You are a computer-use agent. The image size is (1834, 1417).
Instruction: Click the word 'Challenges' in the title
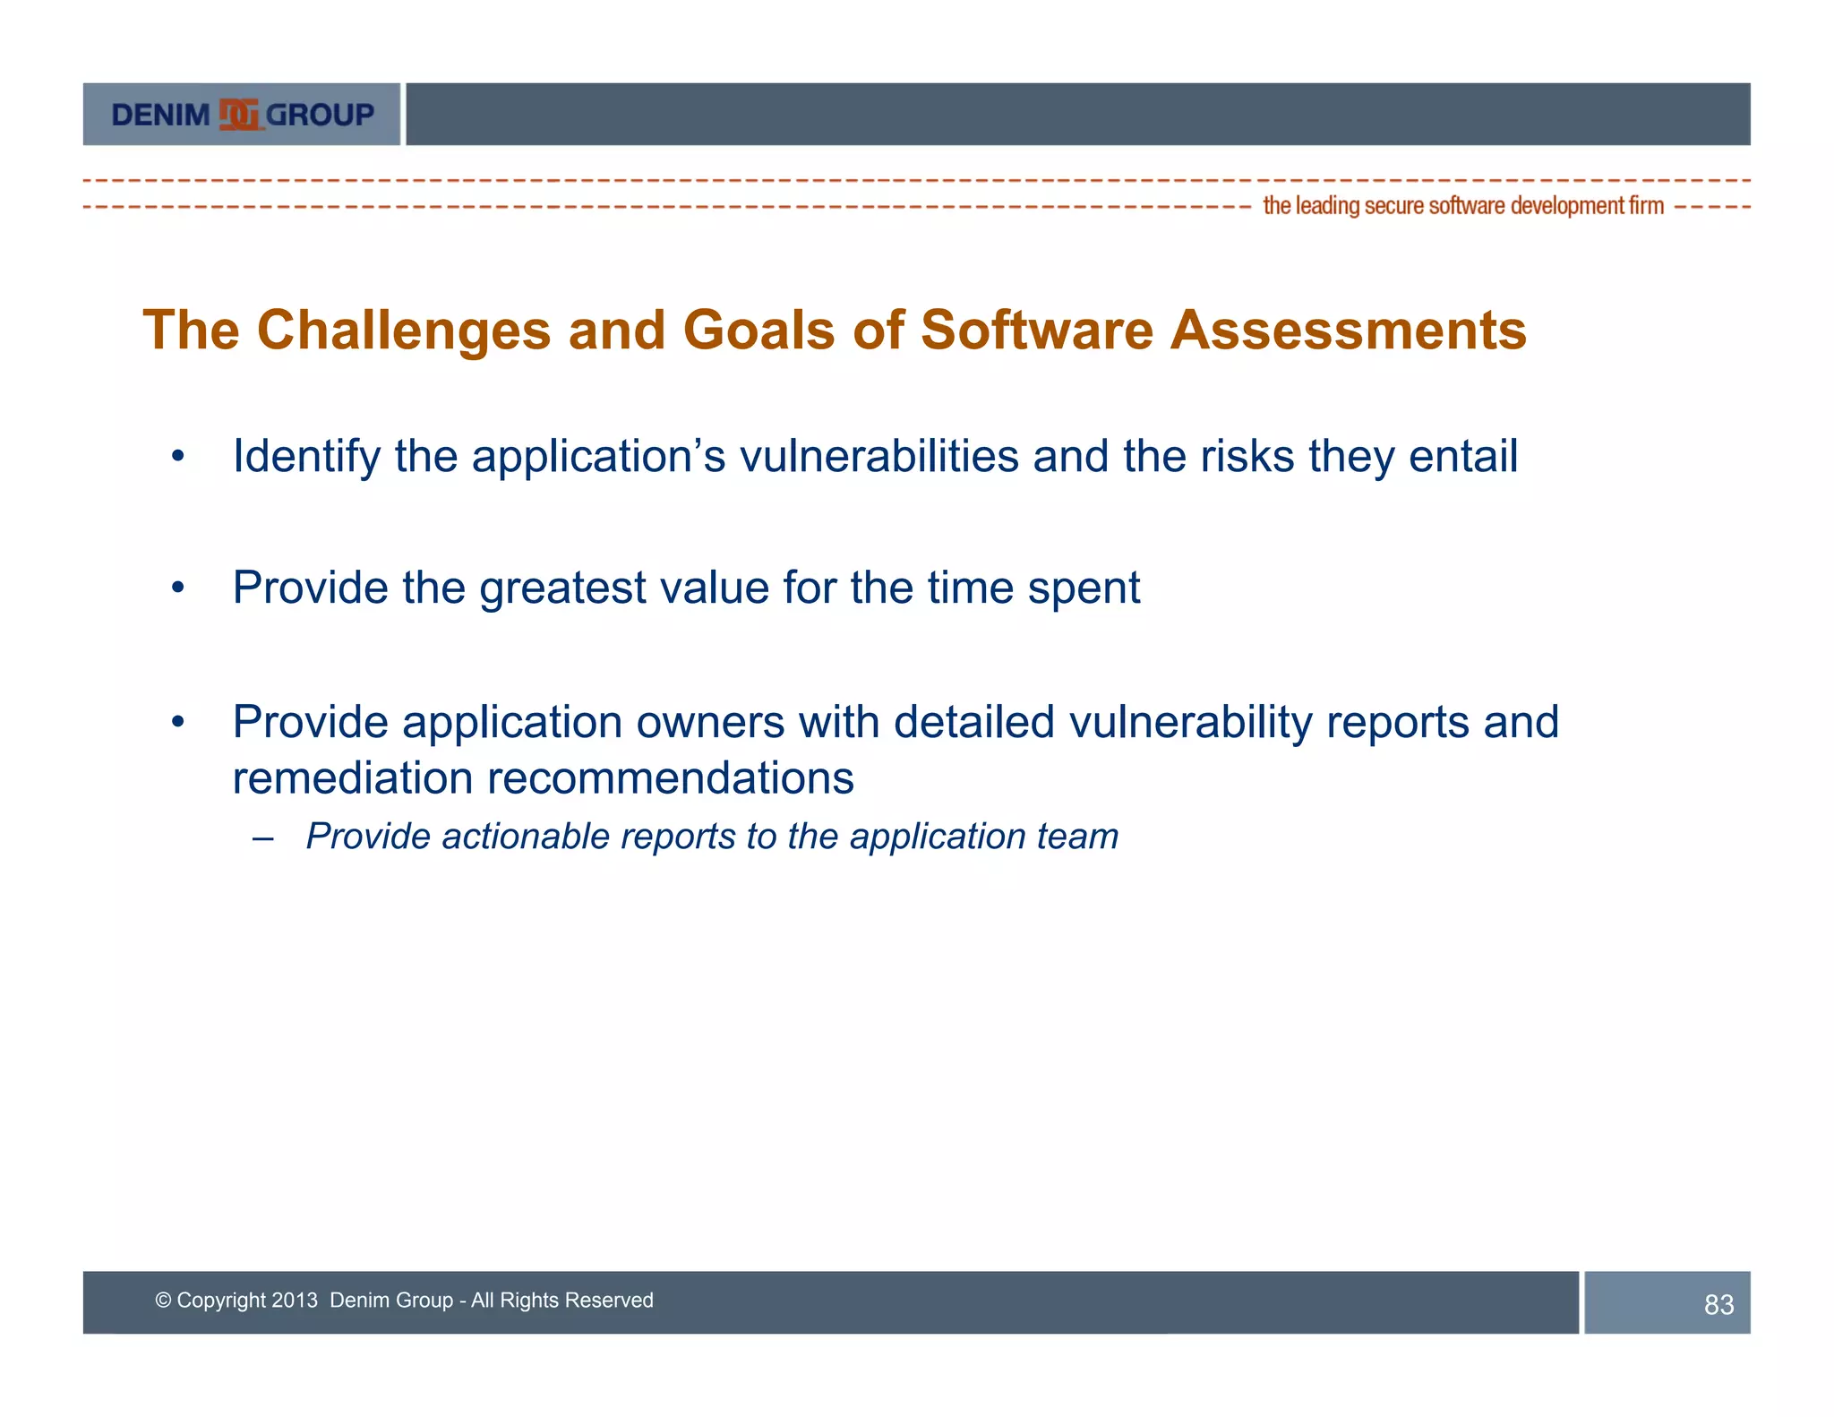click(x=403, y=331)
